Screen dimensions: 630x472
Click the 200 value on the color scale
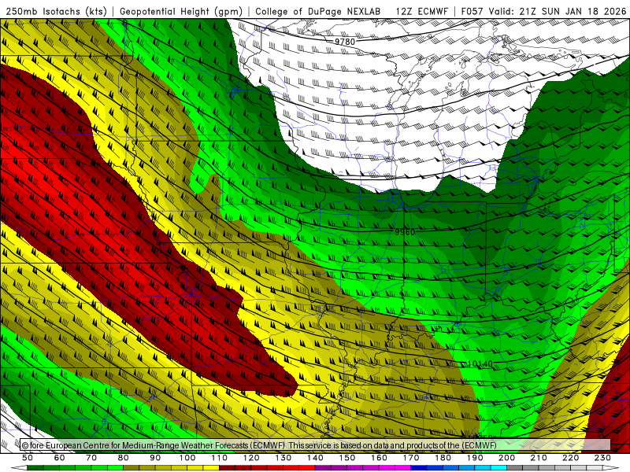(x=506, y=458)
